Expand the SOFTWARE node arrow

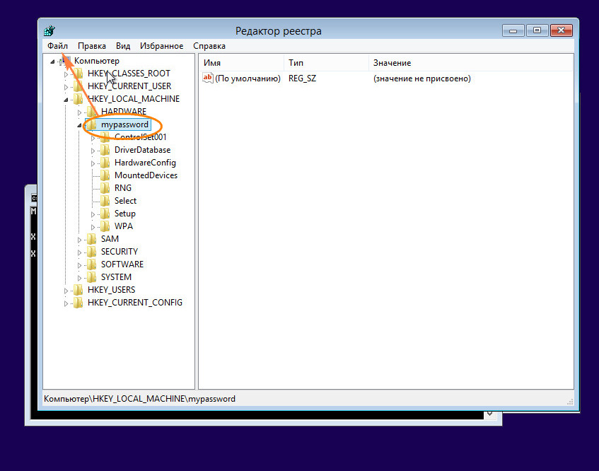tap(79, 265)
